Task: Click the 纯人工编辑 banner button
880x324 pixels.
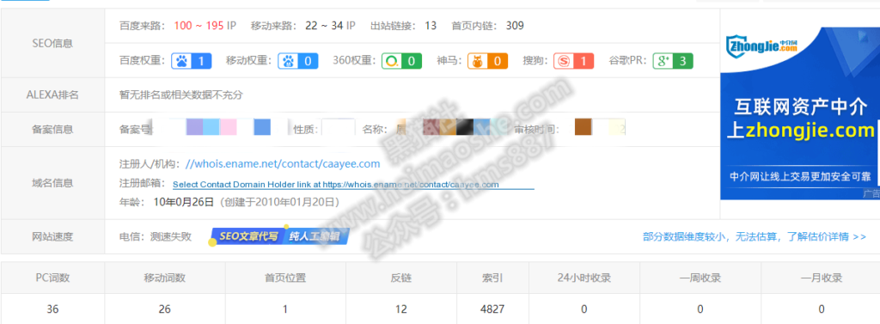Action: pos(316,236)
